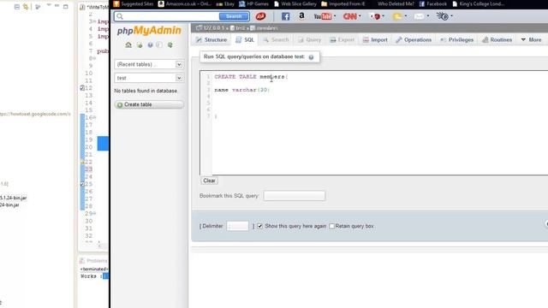This screenshot has height=308, width=548.
Task: Click the Ask toolbar red icon
Action: tap(260, 16)
